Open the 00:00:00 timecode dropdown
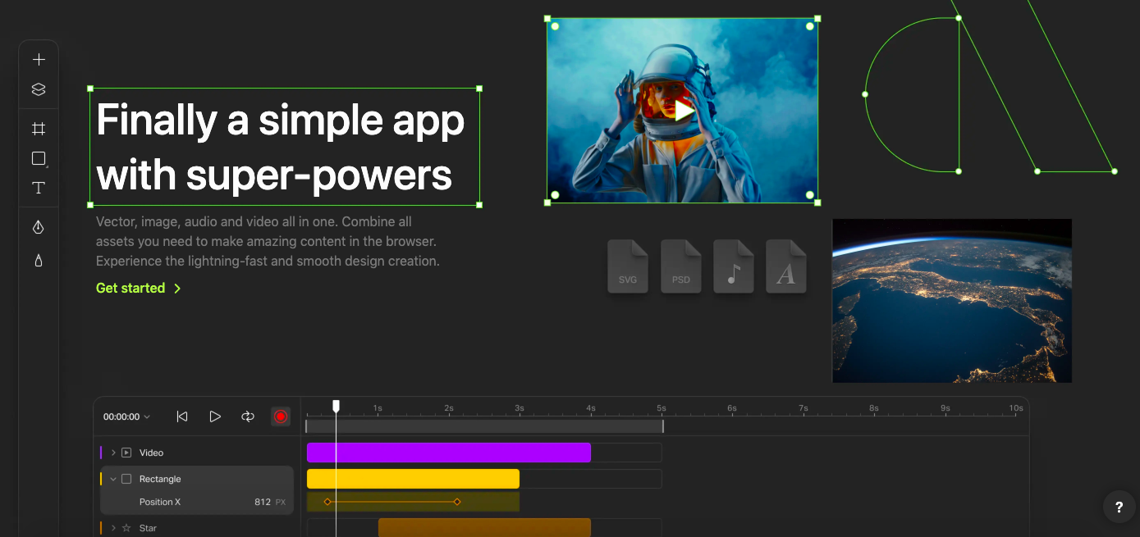Screen dimensions: 1140x537 tap(126, 416)
